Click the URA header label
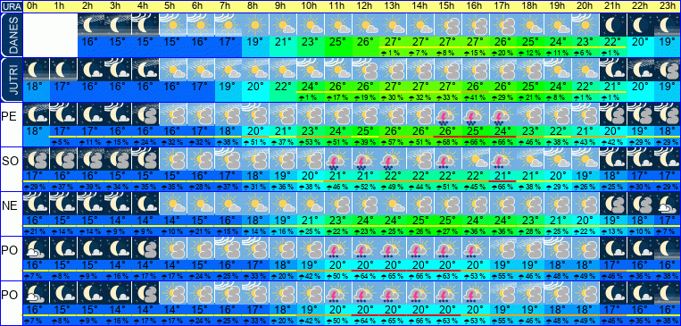Screen dimensions: 681x326 tap(12, 6)
